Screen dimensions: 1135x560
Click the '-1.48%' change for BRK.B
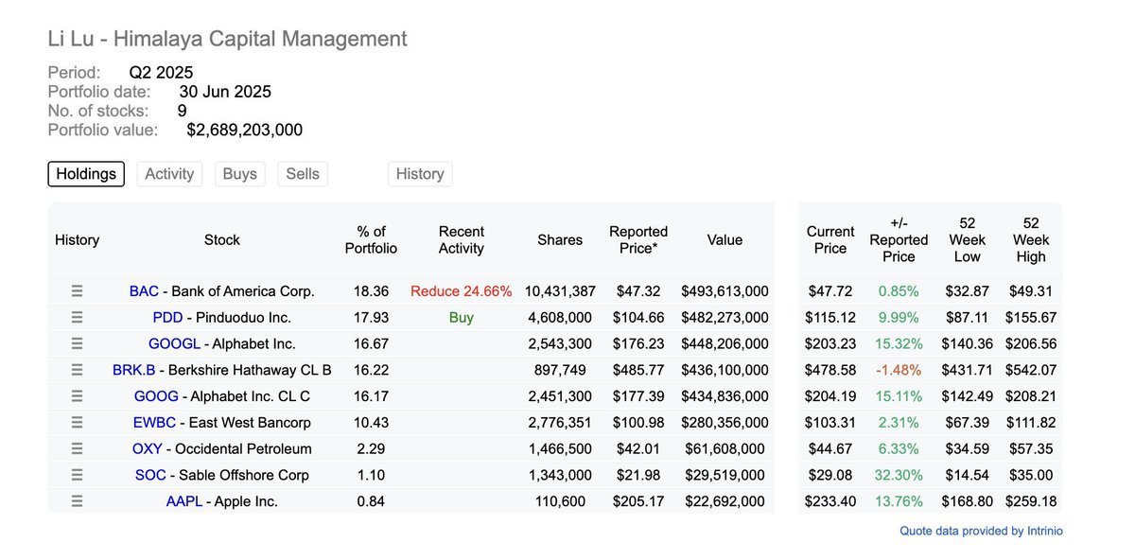pos(899,370)
